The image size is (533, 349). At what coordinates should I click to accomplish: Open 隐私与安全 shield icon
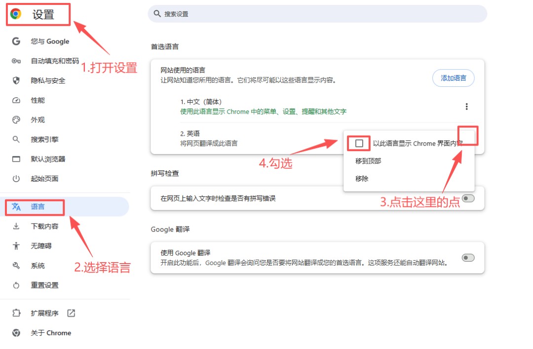coord(15,80)
